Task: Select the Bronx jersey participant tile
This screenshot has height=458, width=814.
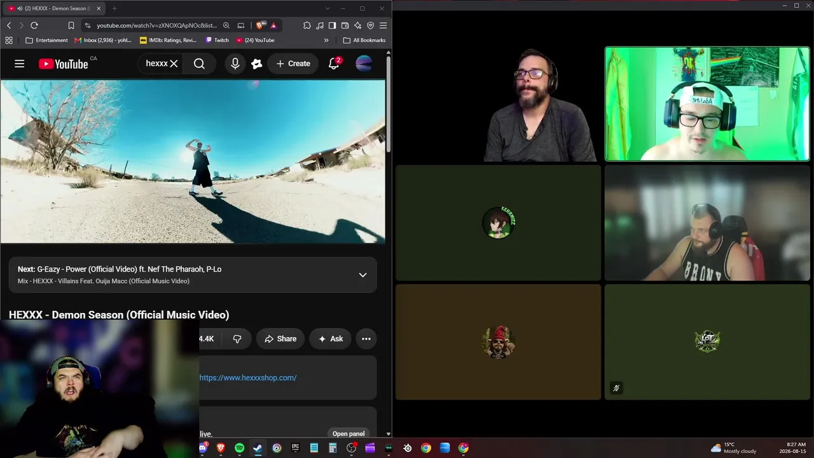Action: 707,223
